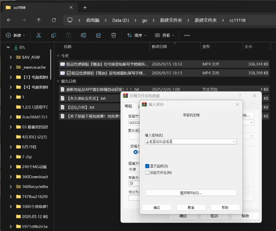Click 帮助 in the password dialog
Viewport: 276px width, 231px height.
click(x=225, y=207)
